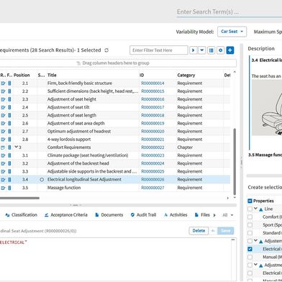Open edit icon for row 3.5
282x282 pixels.
point(3,188)
